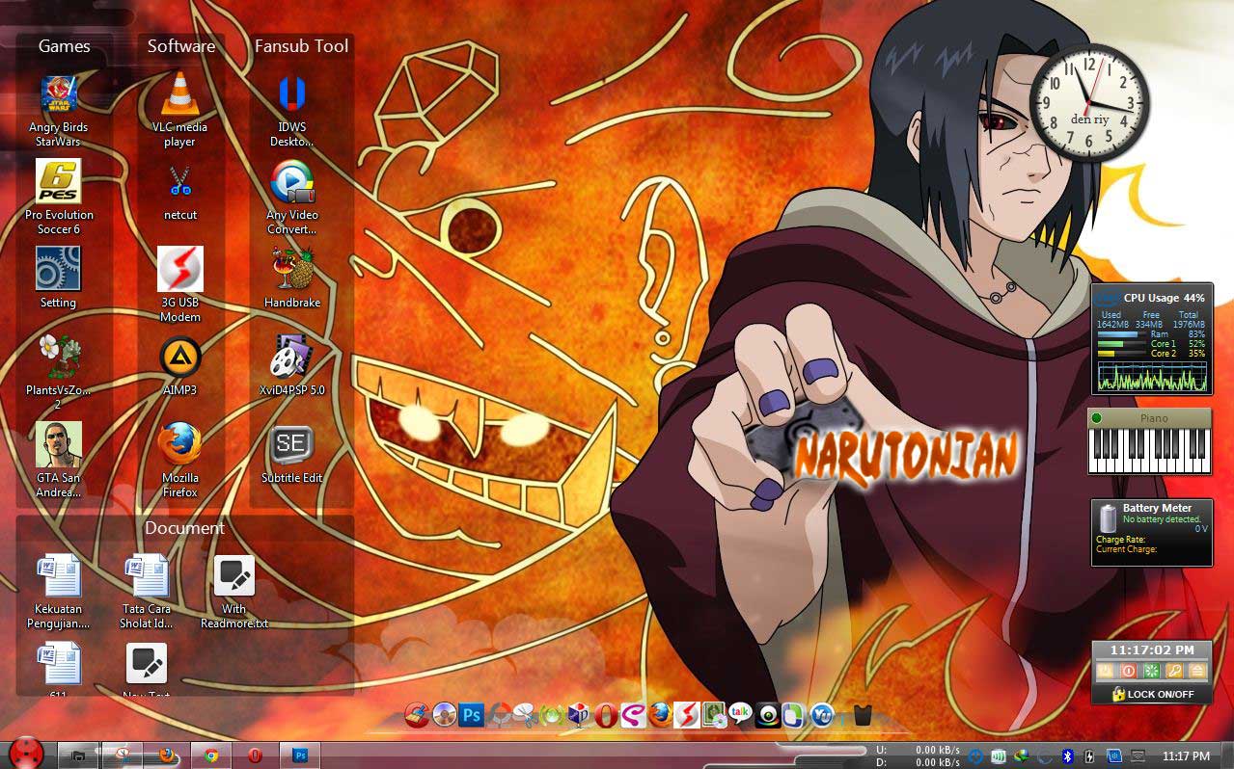Collapse the Software fence group
The width and height of the screenshot is (1234, 769).
pyautogui.click(x=180, y=45)
